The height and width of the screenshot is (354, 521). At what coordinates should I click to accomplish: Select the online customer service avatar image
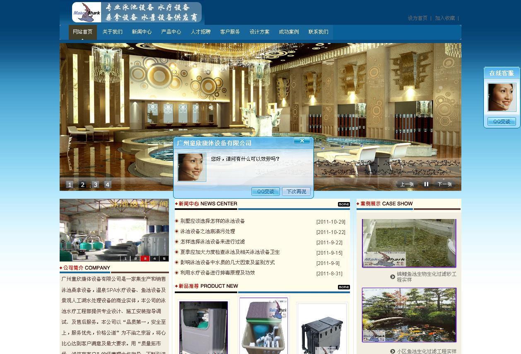[x=501, y=96]
